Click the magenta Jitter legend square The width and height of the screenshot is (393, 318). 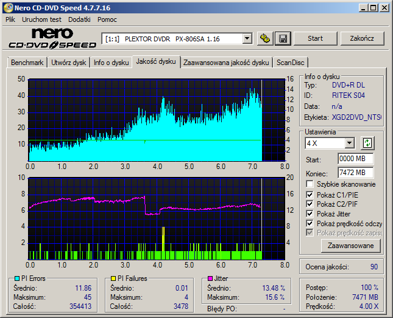coord(210,278)
